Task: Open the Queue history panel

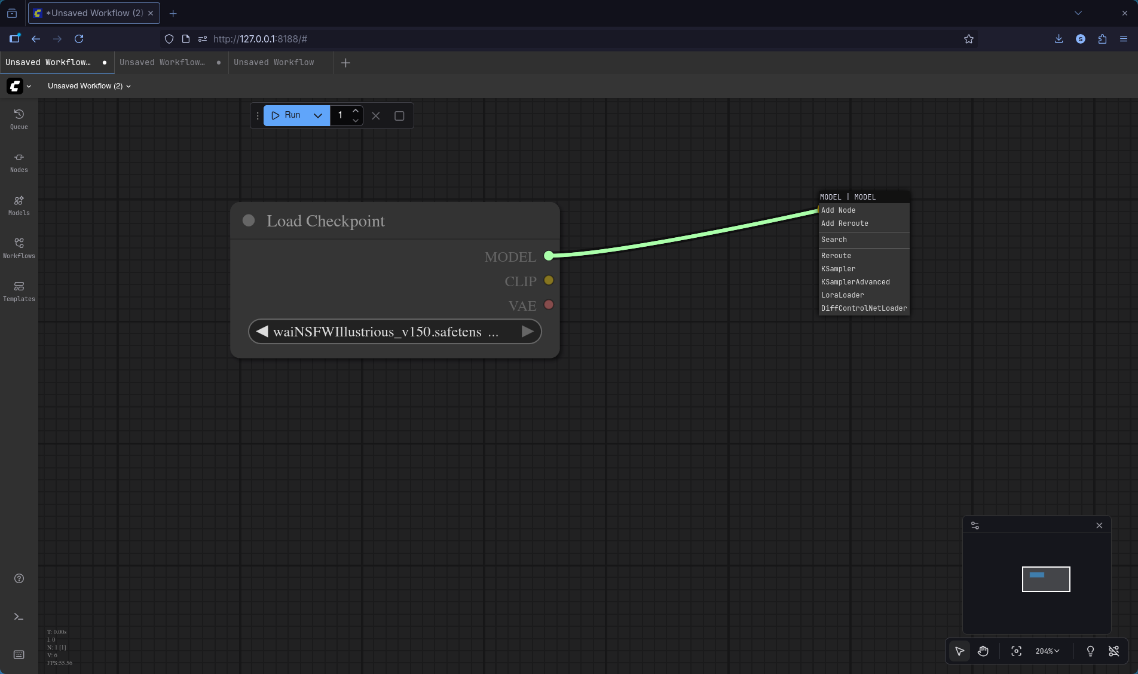Action: coord(19,119)
